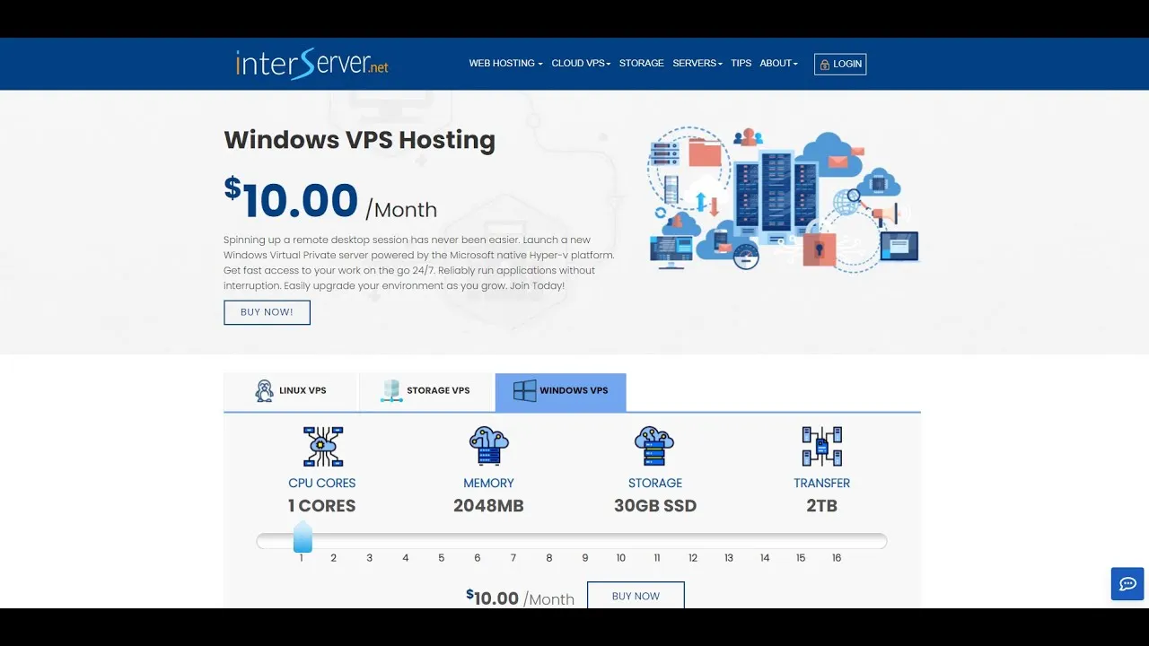Click the CPU Cores chip icon
The width and height of the screenshot is (1149, 646).
322,446
